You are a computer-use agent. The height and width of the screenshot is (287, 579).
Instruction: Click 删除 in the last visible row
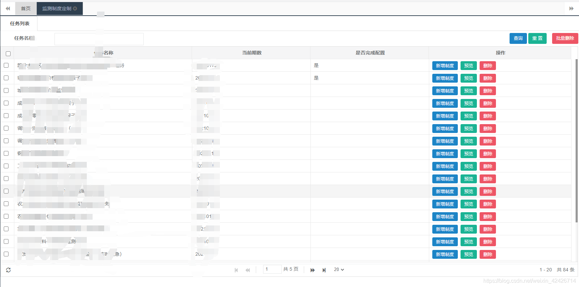click(488, 254)
